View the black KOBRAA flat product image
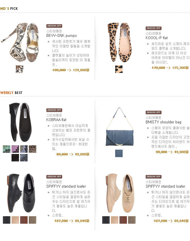Screen dimensions: 190x241 point(20,122)
